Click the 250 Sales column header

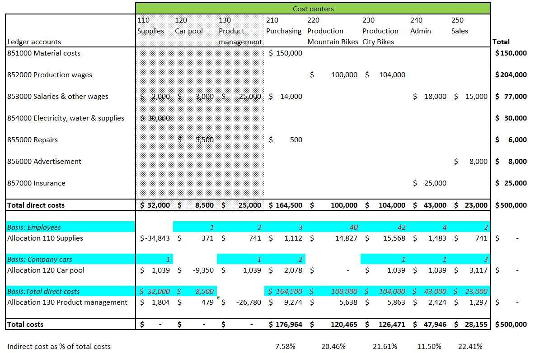(x=460, y=31)
